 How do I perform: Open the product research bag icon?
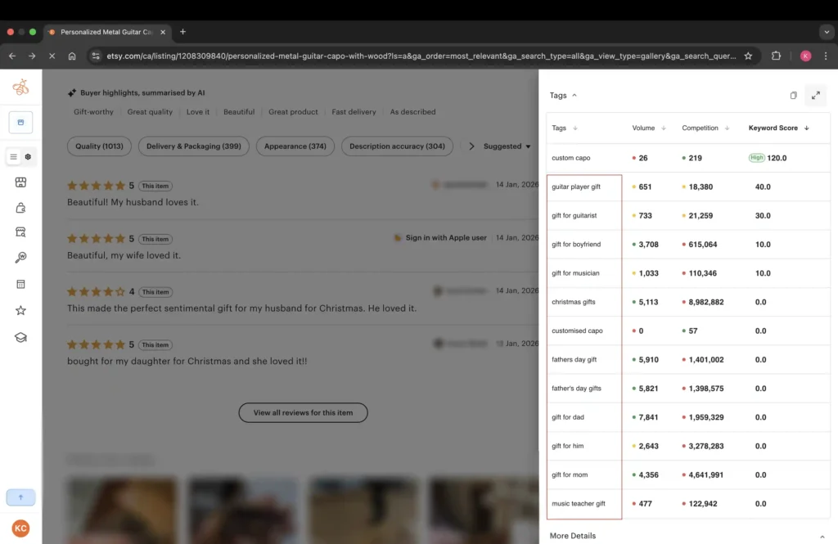click(20, 208)
